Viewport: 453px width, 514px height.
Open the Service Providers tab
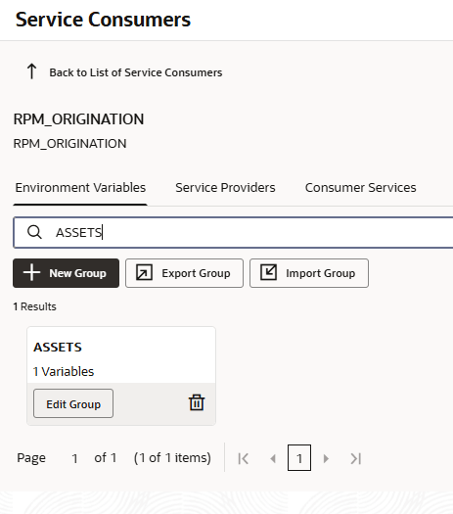225,188
